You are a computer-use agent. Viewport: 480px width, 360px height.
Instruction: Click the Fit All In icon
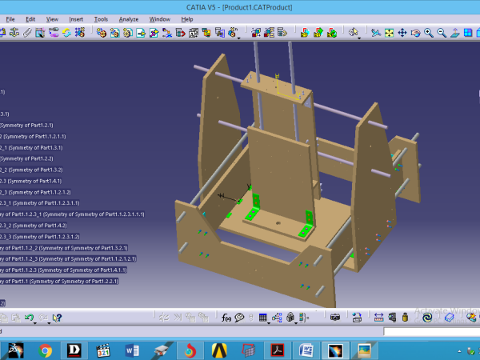[389, 33]
